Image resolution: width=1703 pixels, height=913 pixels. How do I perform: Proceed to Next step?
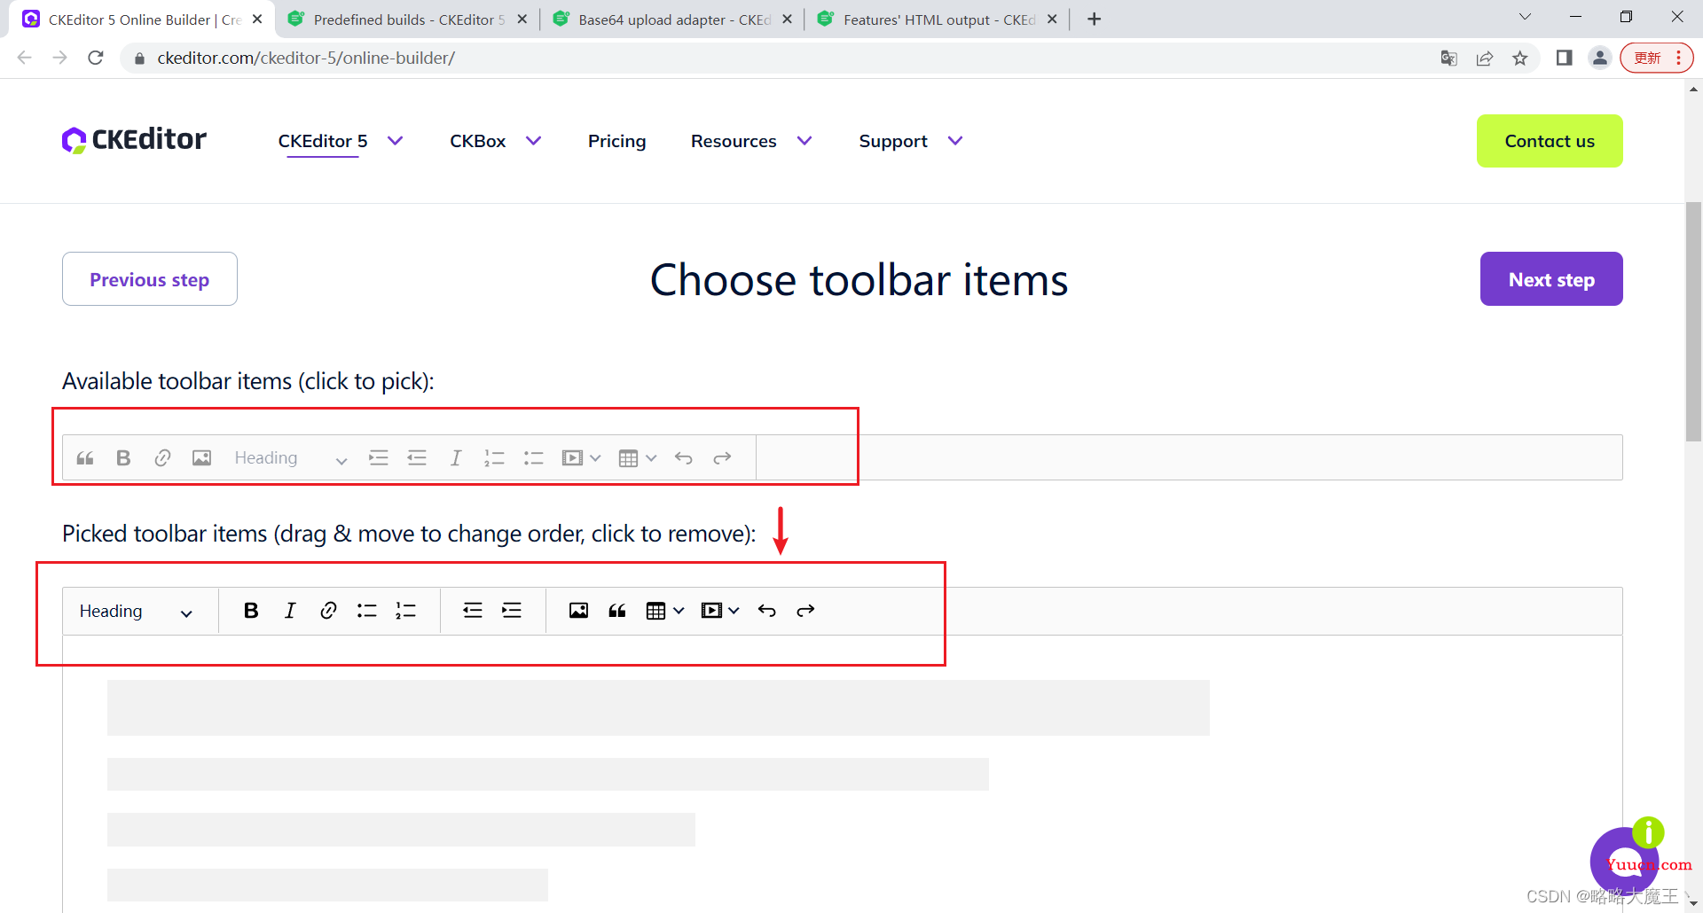[x=1551, y=279]
